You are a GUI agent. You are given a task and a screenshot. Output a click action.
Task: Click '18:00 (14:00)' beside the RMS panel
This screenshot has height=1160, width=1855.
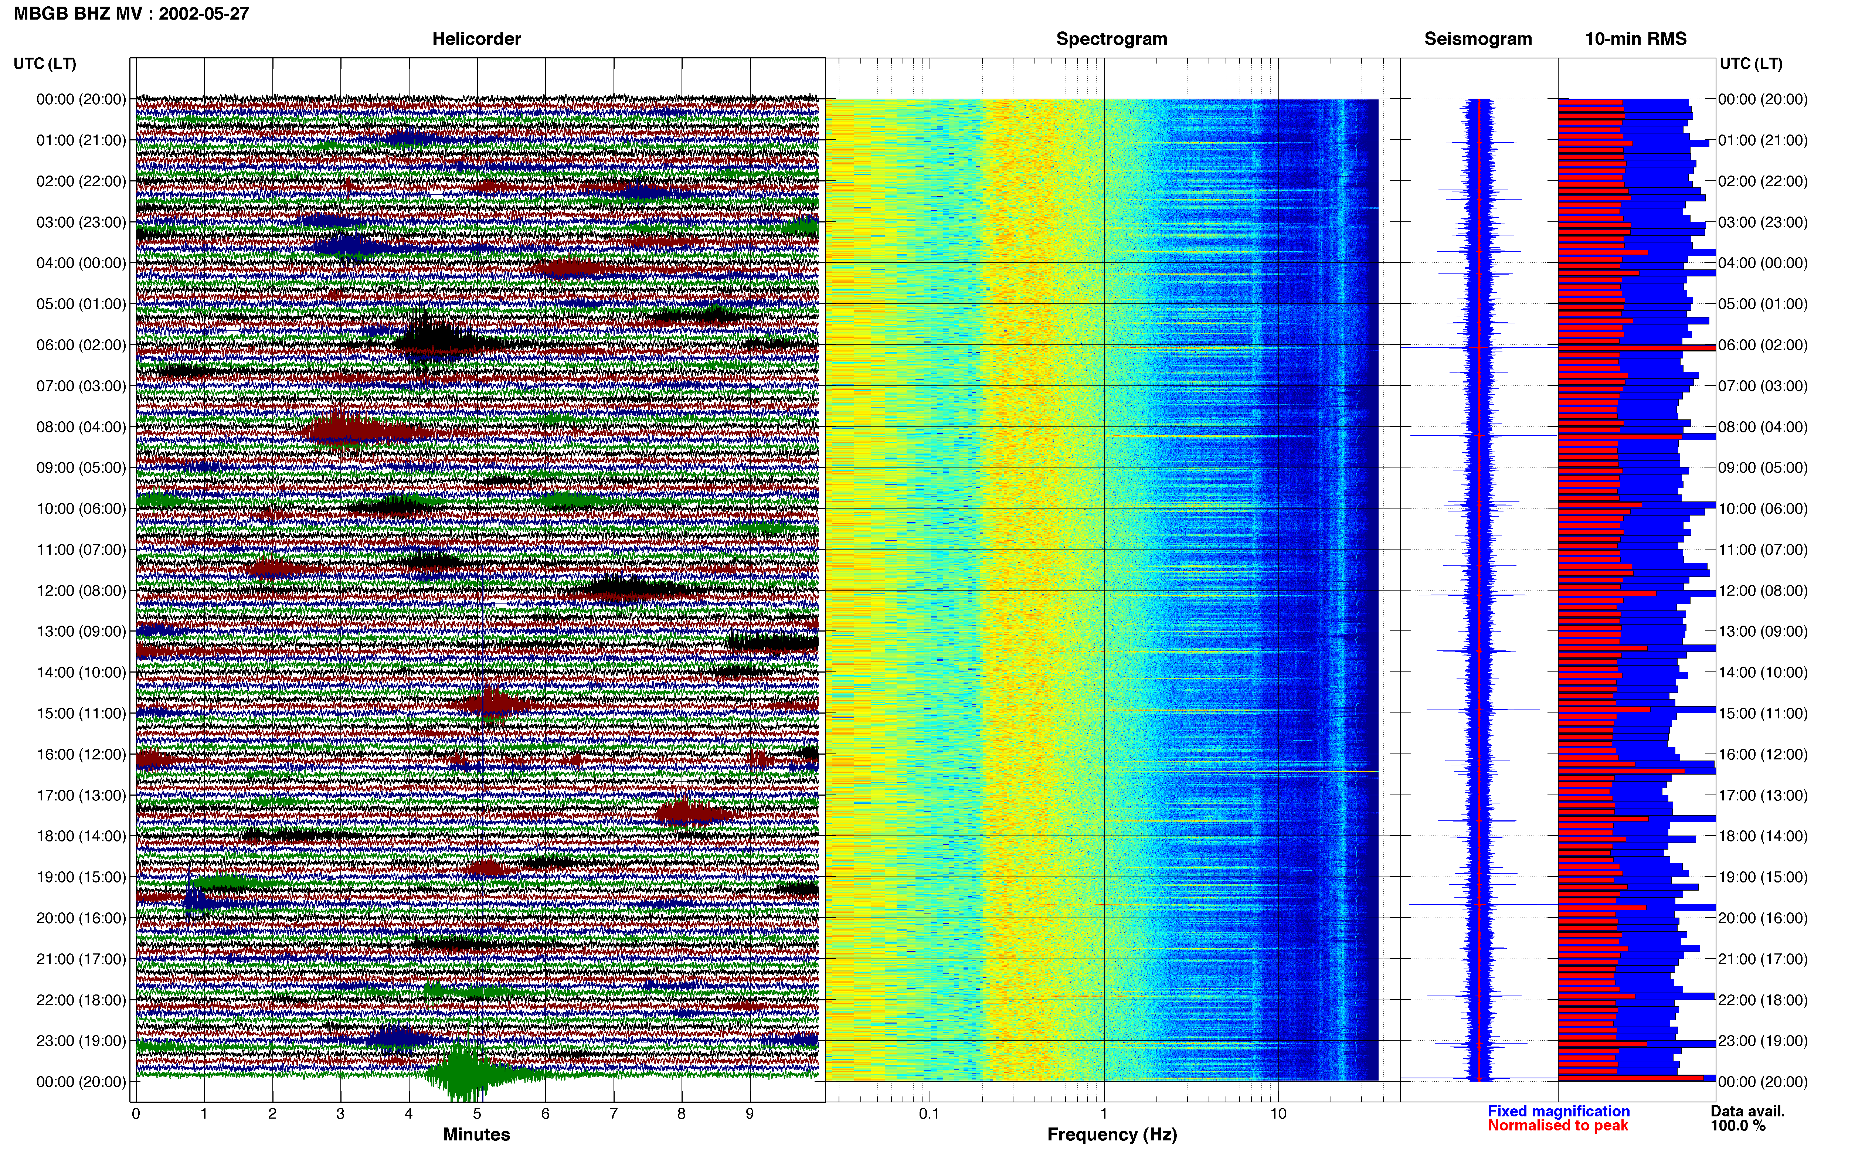(x=1763, y=836)
